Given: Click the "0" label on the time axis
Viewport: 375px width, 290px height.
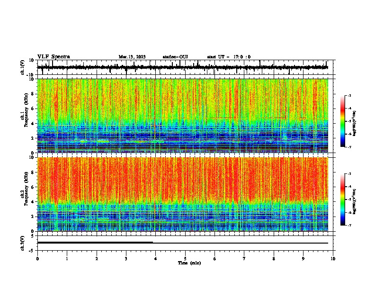Looking at the screenshot, I should click(37, 259).
